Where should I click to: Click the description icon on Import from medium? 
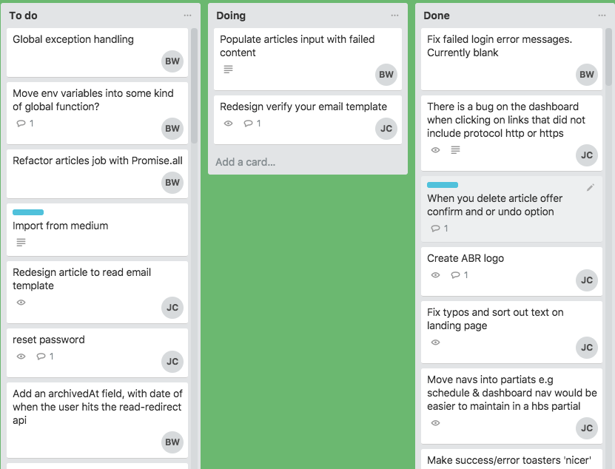coord(21,243)
